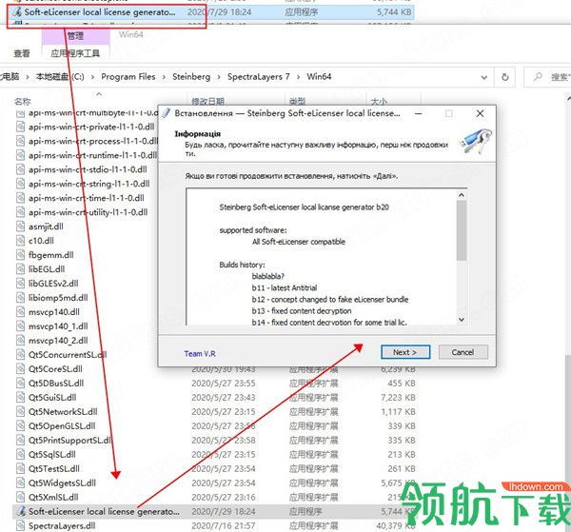Select the api-ms-win-crt-time-l1-1-0.dll file
This screenshot has height=532, width=571.
click(x=87, y=198)
